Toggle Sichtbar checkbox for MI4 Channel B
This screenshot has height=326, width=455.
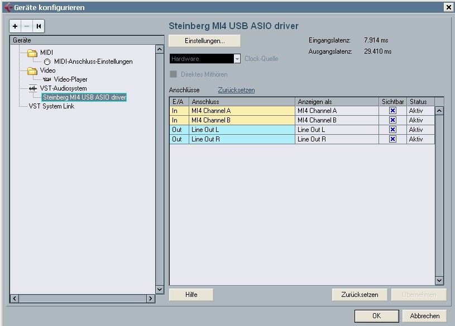[392, 120]
